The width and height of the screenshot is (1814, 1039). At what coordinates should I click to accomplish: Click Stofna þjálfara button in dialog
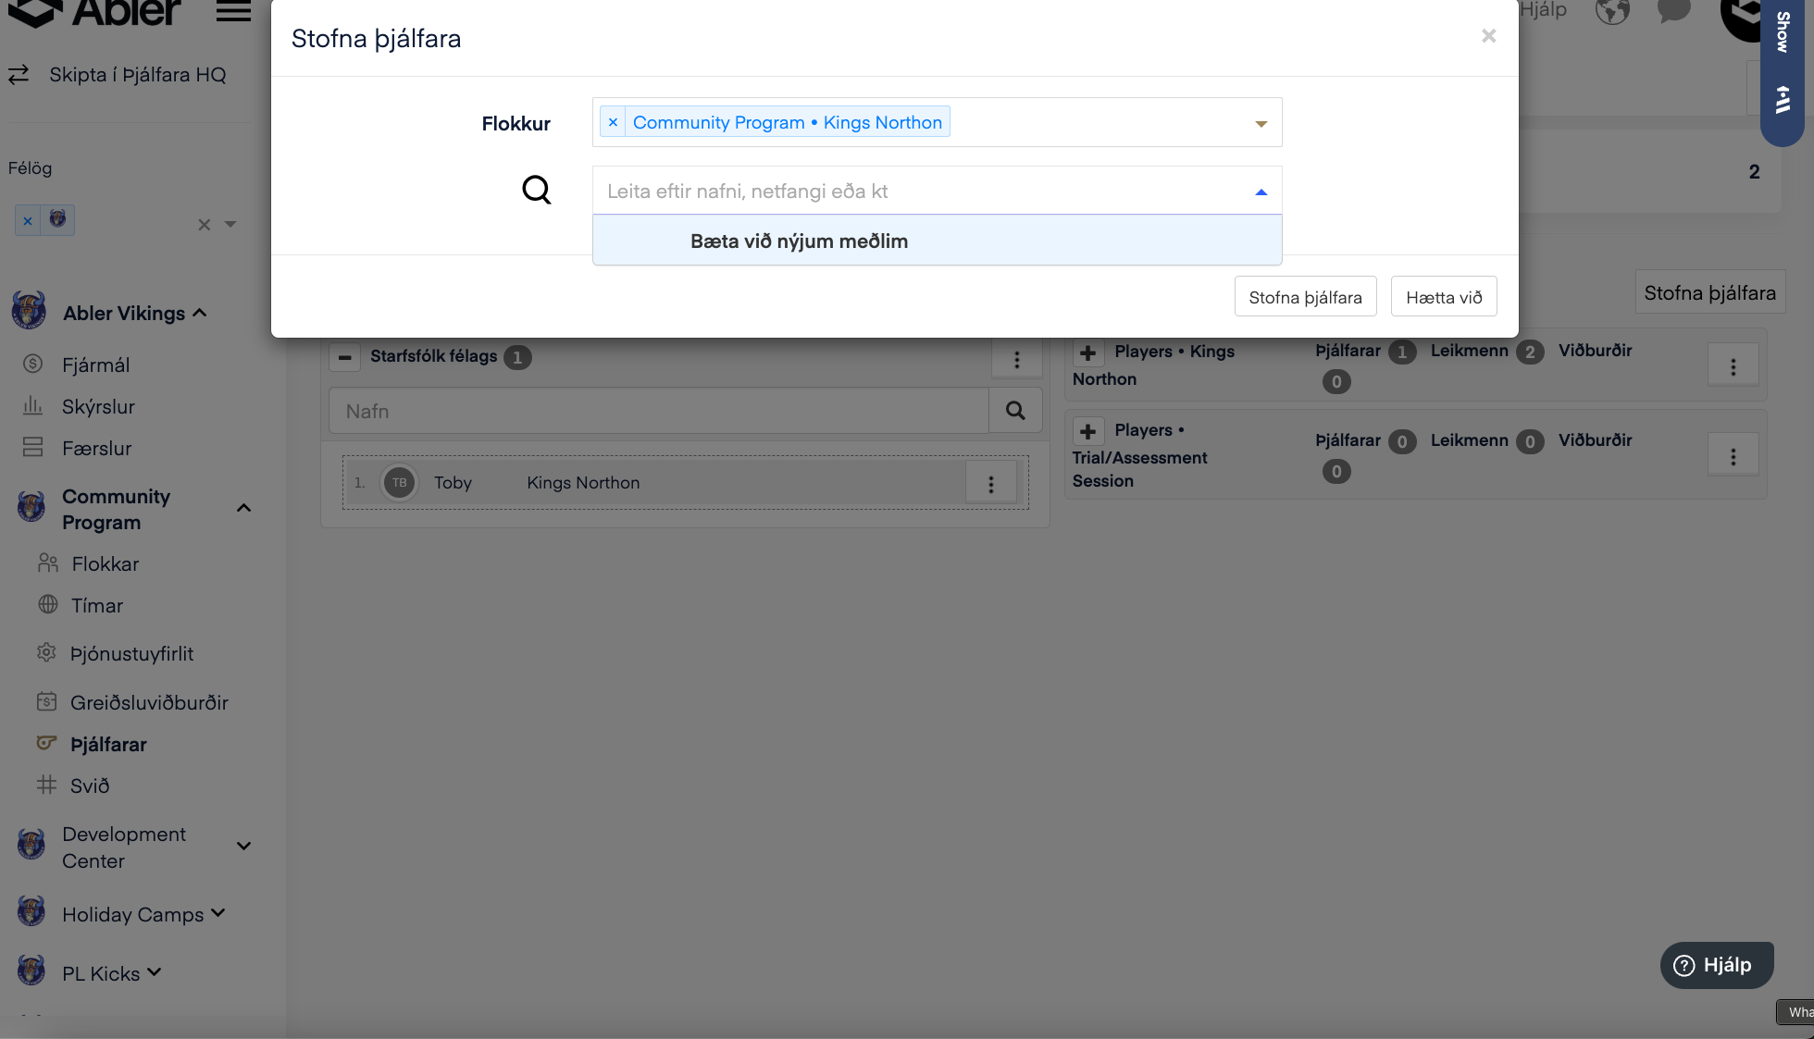click(x=1305, y=297)
